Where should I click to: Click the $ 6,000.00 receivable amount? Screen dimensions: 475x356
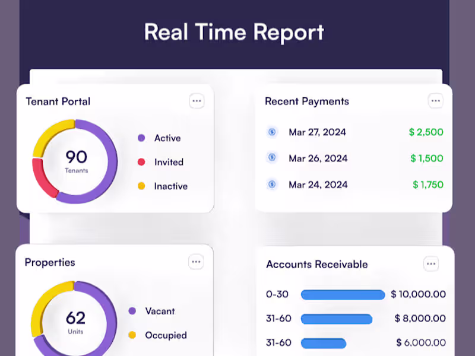click(421, 342)
